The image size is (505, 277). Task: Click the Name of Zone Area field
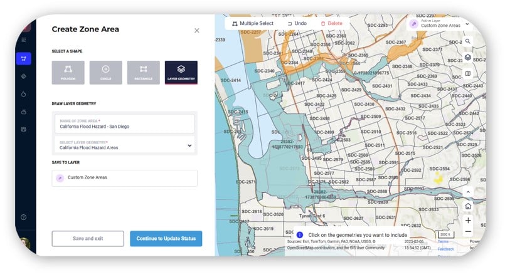(x=124, y=123)
